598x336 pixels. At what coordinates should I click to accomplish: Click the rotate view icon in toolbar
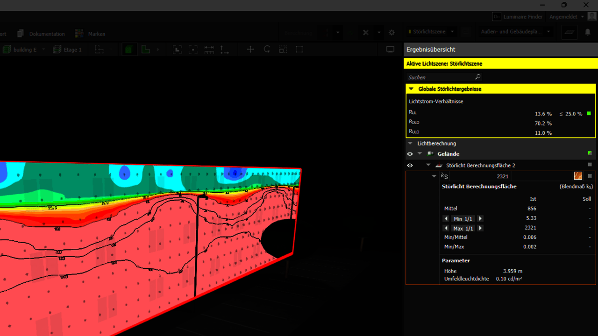click(x=267, y=49)
